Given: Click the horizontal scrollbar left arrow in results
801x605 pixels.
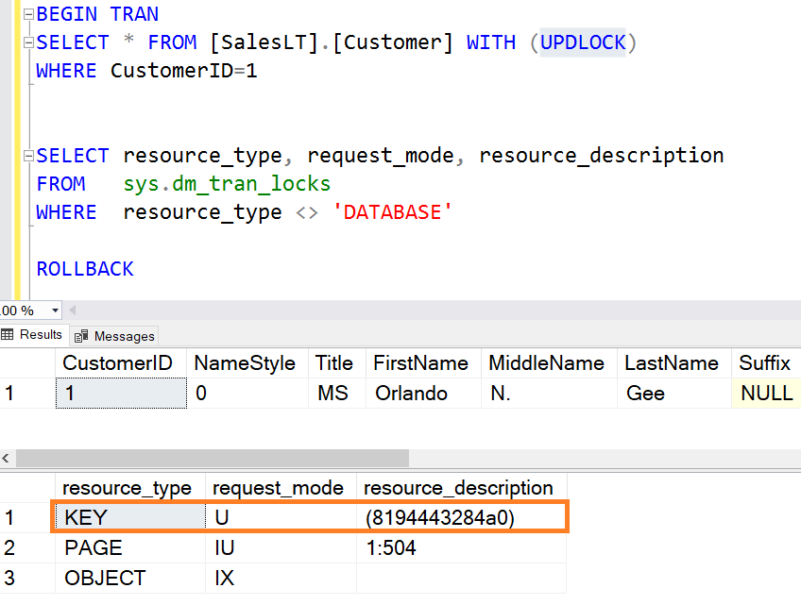Looking at the screenshot, I should click(6, 458).
